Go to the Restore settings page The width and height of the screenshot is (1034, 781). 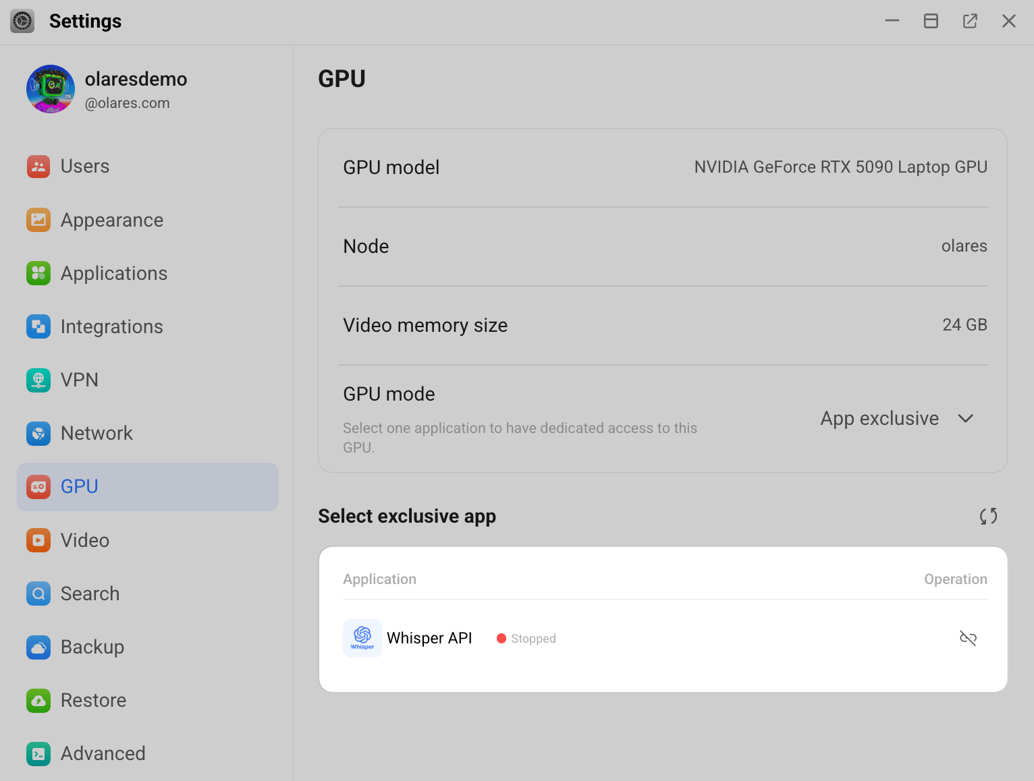click(93, 700)
